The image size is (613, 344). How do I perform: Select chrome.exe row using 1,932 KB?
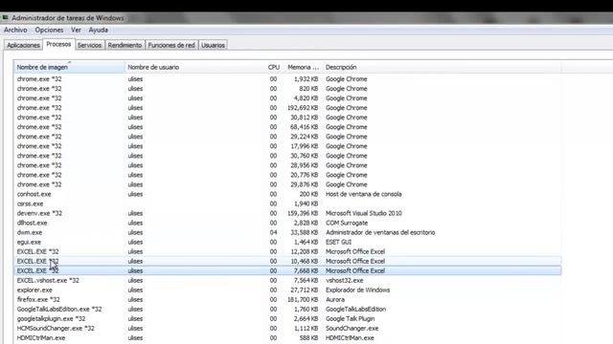coord(287,79)
